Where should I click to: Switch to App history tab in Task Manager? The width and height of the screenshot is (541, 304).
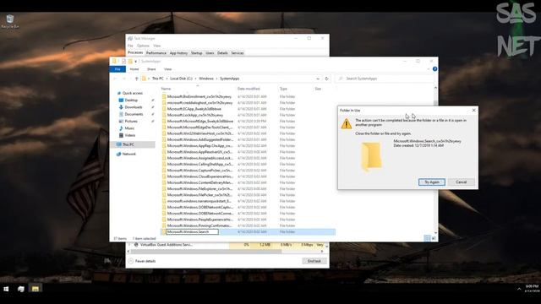click(178, 53)
